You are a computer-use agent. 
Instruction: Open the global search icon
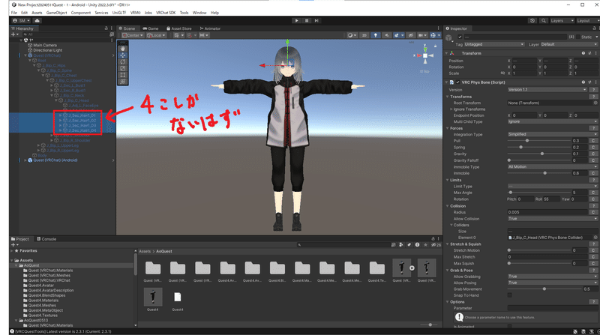543,21
